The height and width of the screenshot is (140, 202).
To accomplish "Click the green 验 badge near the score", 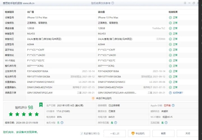I will tap(41, 105).
